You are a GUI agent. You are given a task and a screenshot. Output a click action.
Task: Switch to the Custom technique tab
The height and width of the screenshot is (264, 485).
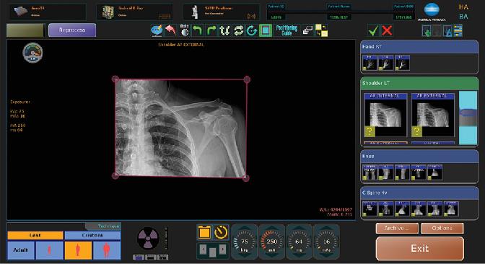92,235
